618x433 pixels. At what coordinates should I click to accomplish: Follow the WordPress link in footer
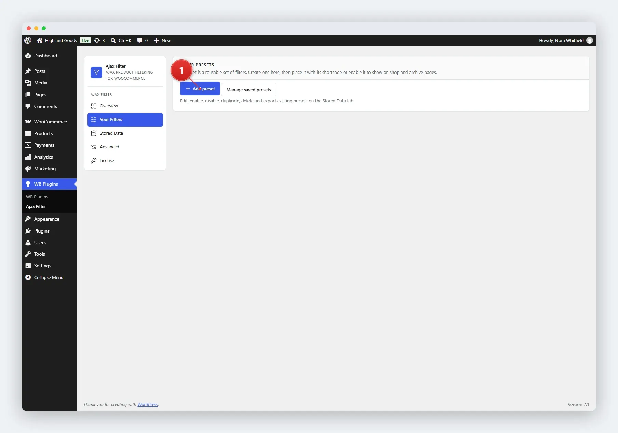tap(148, 404)
